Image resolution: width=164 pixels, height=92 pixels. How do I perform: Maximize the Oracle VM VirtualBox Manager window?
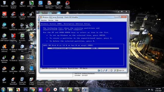[122, 11]
